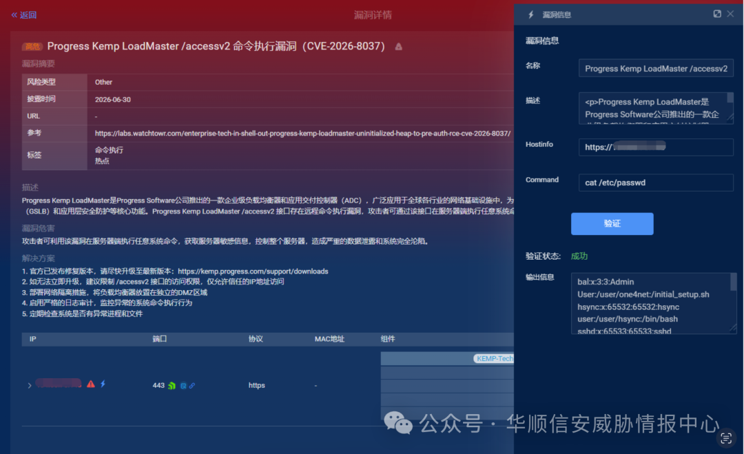Click the https protocol cell
Image resolution: width=744 pixels, height=454 pixels.
pos(257,385)
